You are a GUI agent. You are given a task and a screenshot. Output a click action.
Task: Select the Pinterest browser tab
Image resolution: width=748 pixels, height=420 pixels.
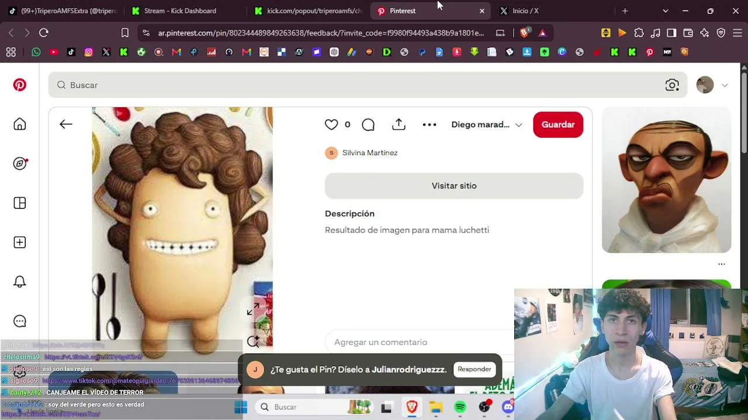click(430, 11)
